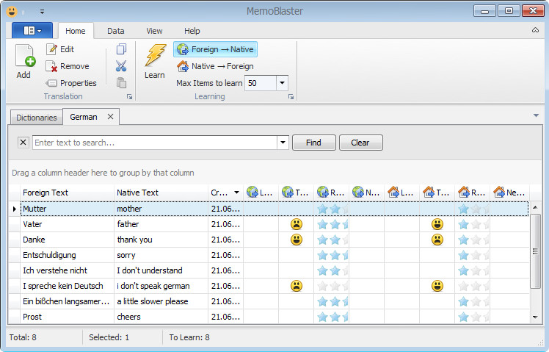The image size is (549, 352).
Task: Click the first happy face in Danke row
Action: pos(297,240)
